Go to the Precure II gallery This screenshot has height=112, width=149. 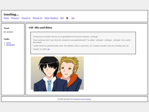coord(26,18)
